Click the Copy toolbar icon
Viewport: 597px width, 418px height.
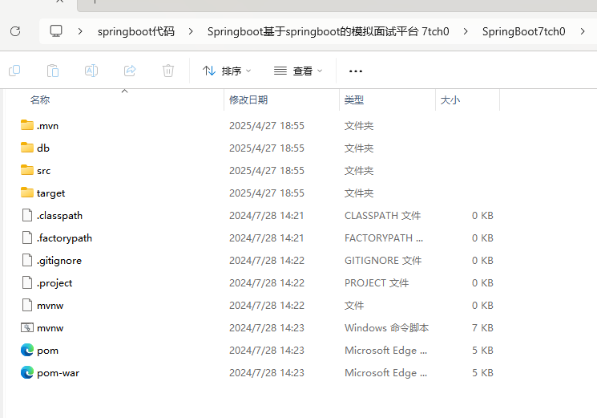[x=14, y=71]
